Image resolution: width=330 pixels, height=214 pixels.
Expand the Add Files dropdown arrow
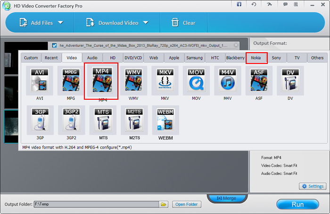[x=61, y=23]
